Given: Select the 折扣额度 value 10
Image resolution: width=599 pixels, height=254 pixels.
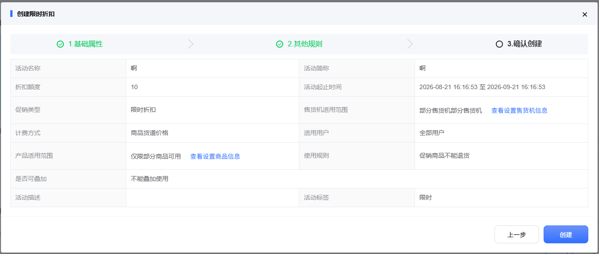Looking at the screenshot, I should pos(134,87).
